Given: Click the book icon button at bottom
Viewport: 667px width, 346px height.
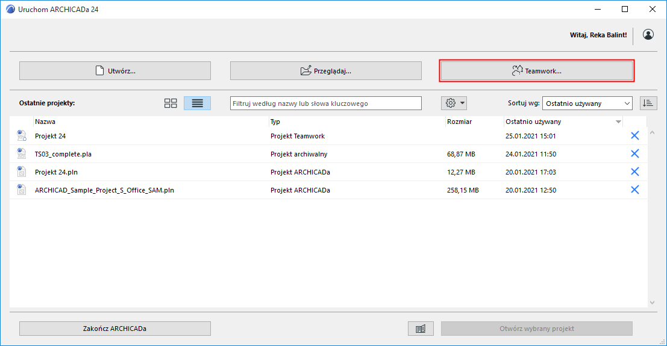Looking at the screenshot, I should point(421,329).
